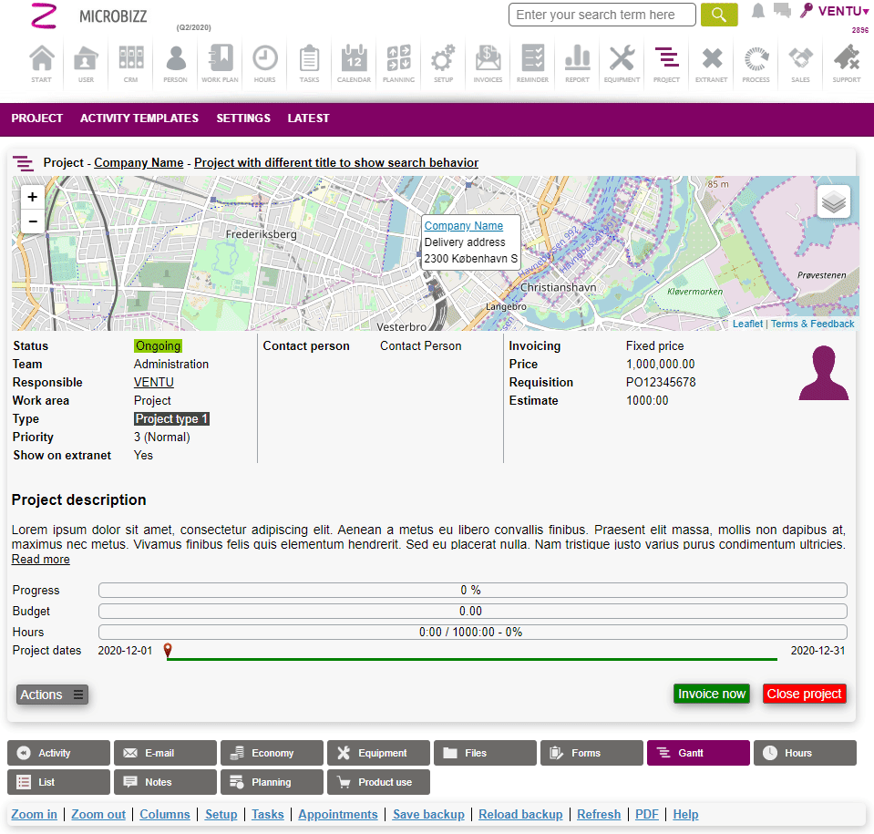Click into the search term input field
This screenshot has height=834, width=874.
coord(602,15)
